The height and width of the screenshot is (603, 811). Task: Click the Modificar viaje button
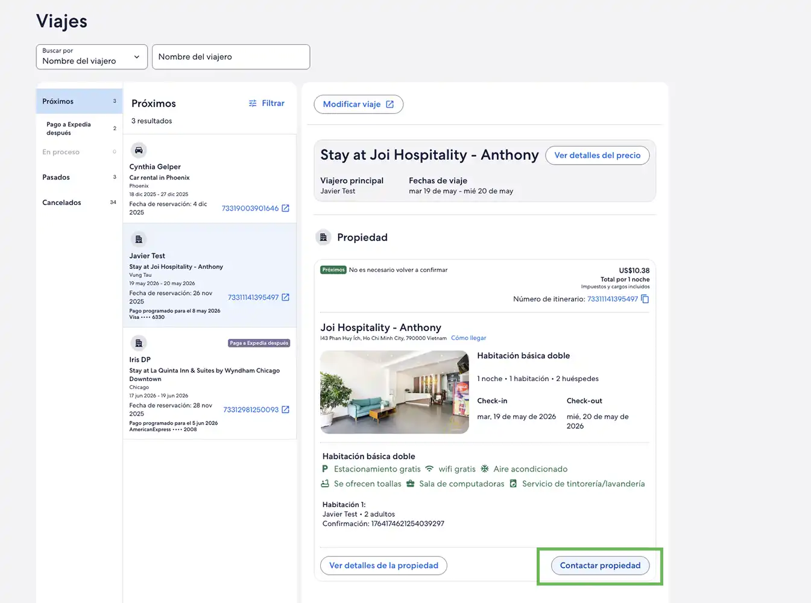coord(358,104)
